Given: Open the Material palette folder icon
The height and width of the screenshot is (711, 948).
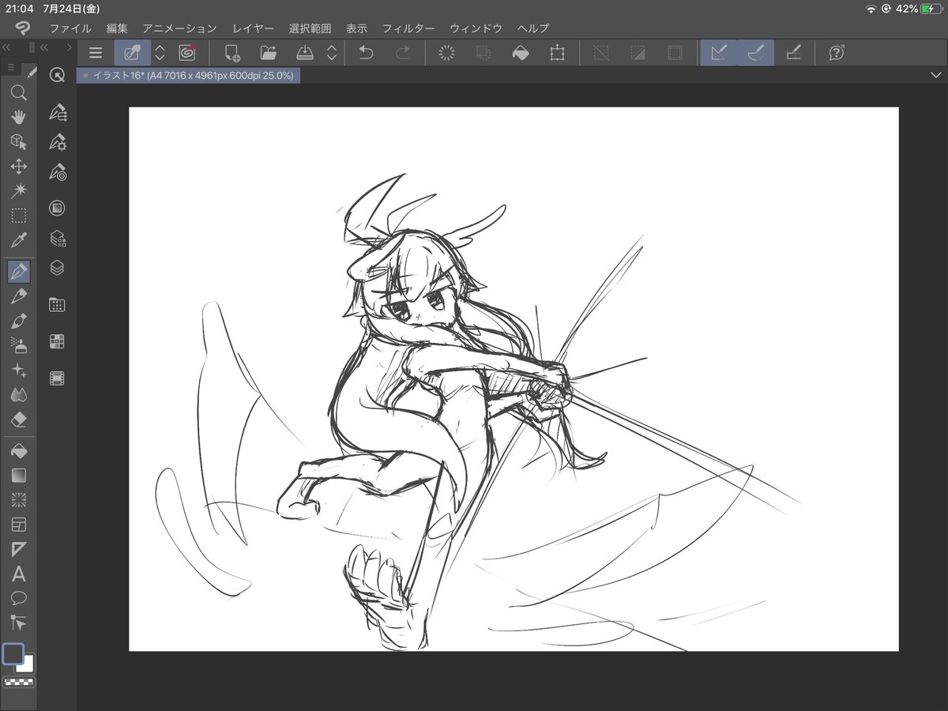Looking at the screenshot, I should point(57,305).
